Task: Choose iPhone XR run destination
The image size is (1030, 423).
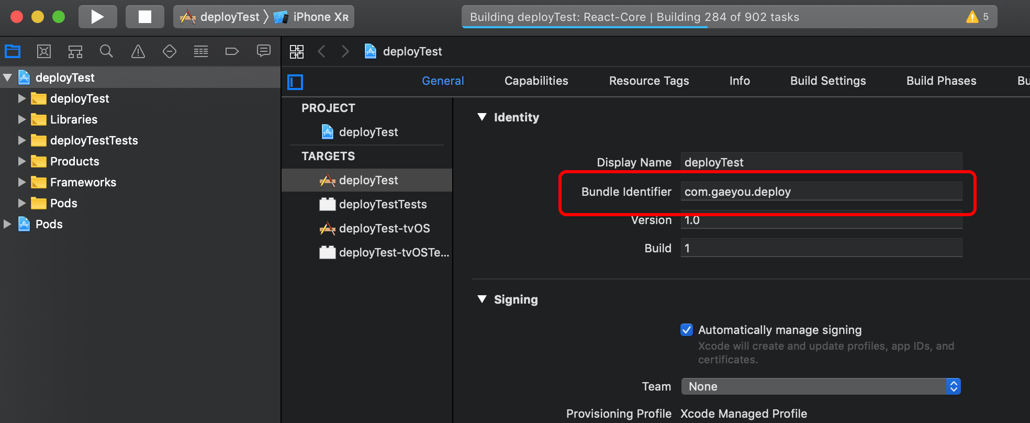Action: (x=311, y=17)
